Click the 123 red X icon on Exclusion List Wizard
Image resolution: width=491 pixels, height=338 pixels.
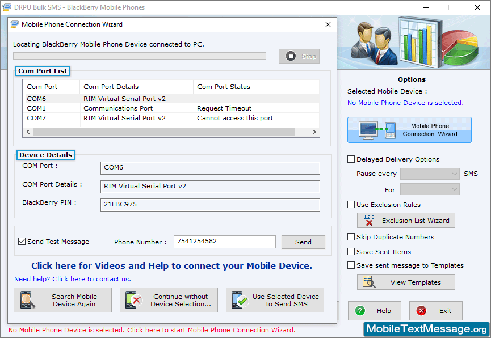369,221
